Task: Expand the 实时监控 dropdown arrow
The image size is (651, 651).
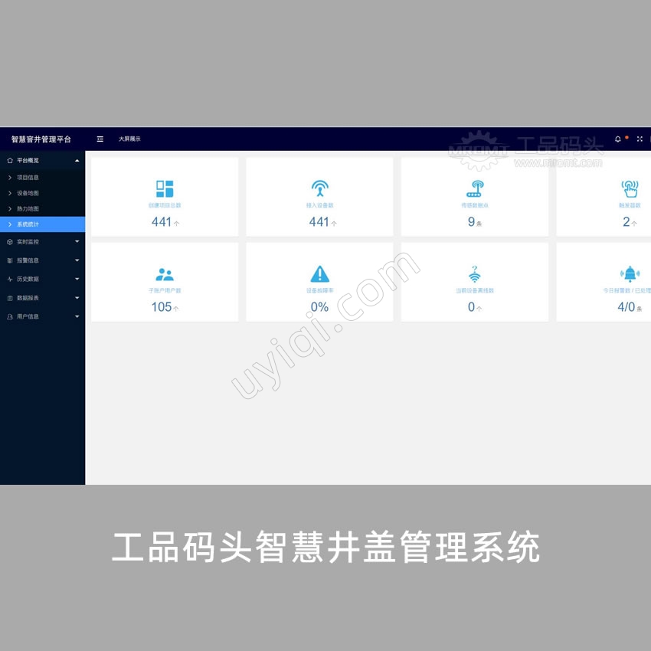Action: pos(77,241)
